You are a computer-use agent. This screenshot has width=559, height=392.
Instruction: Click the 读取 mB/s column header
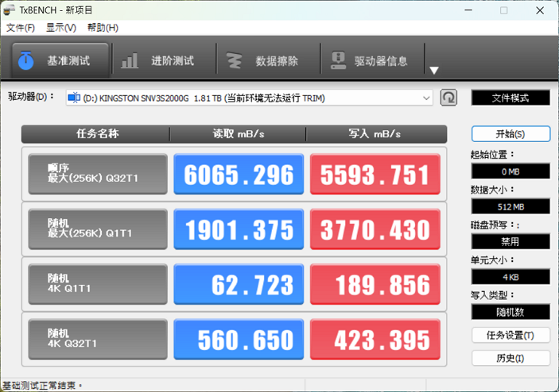coord(238,134)
